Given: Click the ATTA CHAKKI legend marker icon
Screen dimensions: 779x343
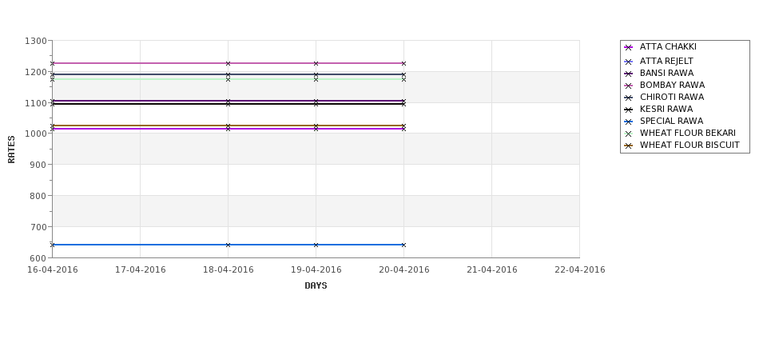Looking at the screenshot, I should (x=629, y=48).
